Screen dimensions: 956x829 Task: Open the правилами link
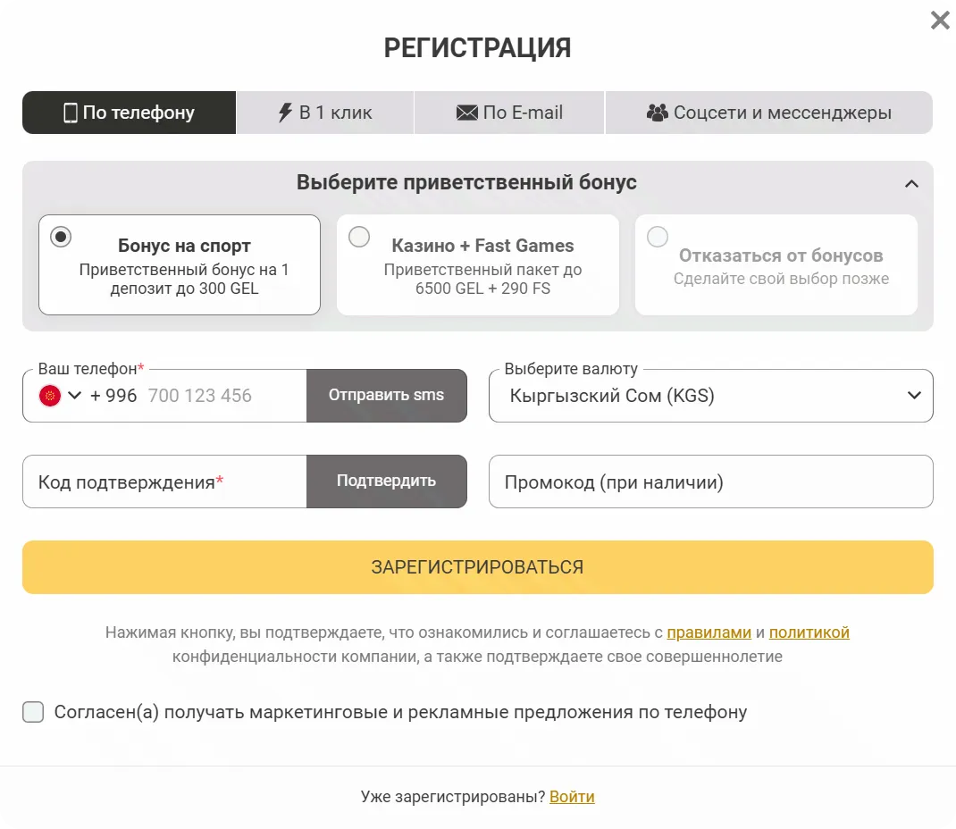click(709, 632)
